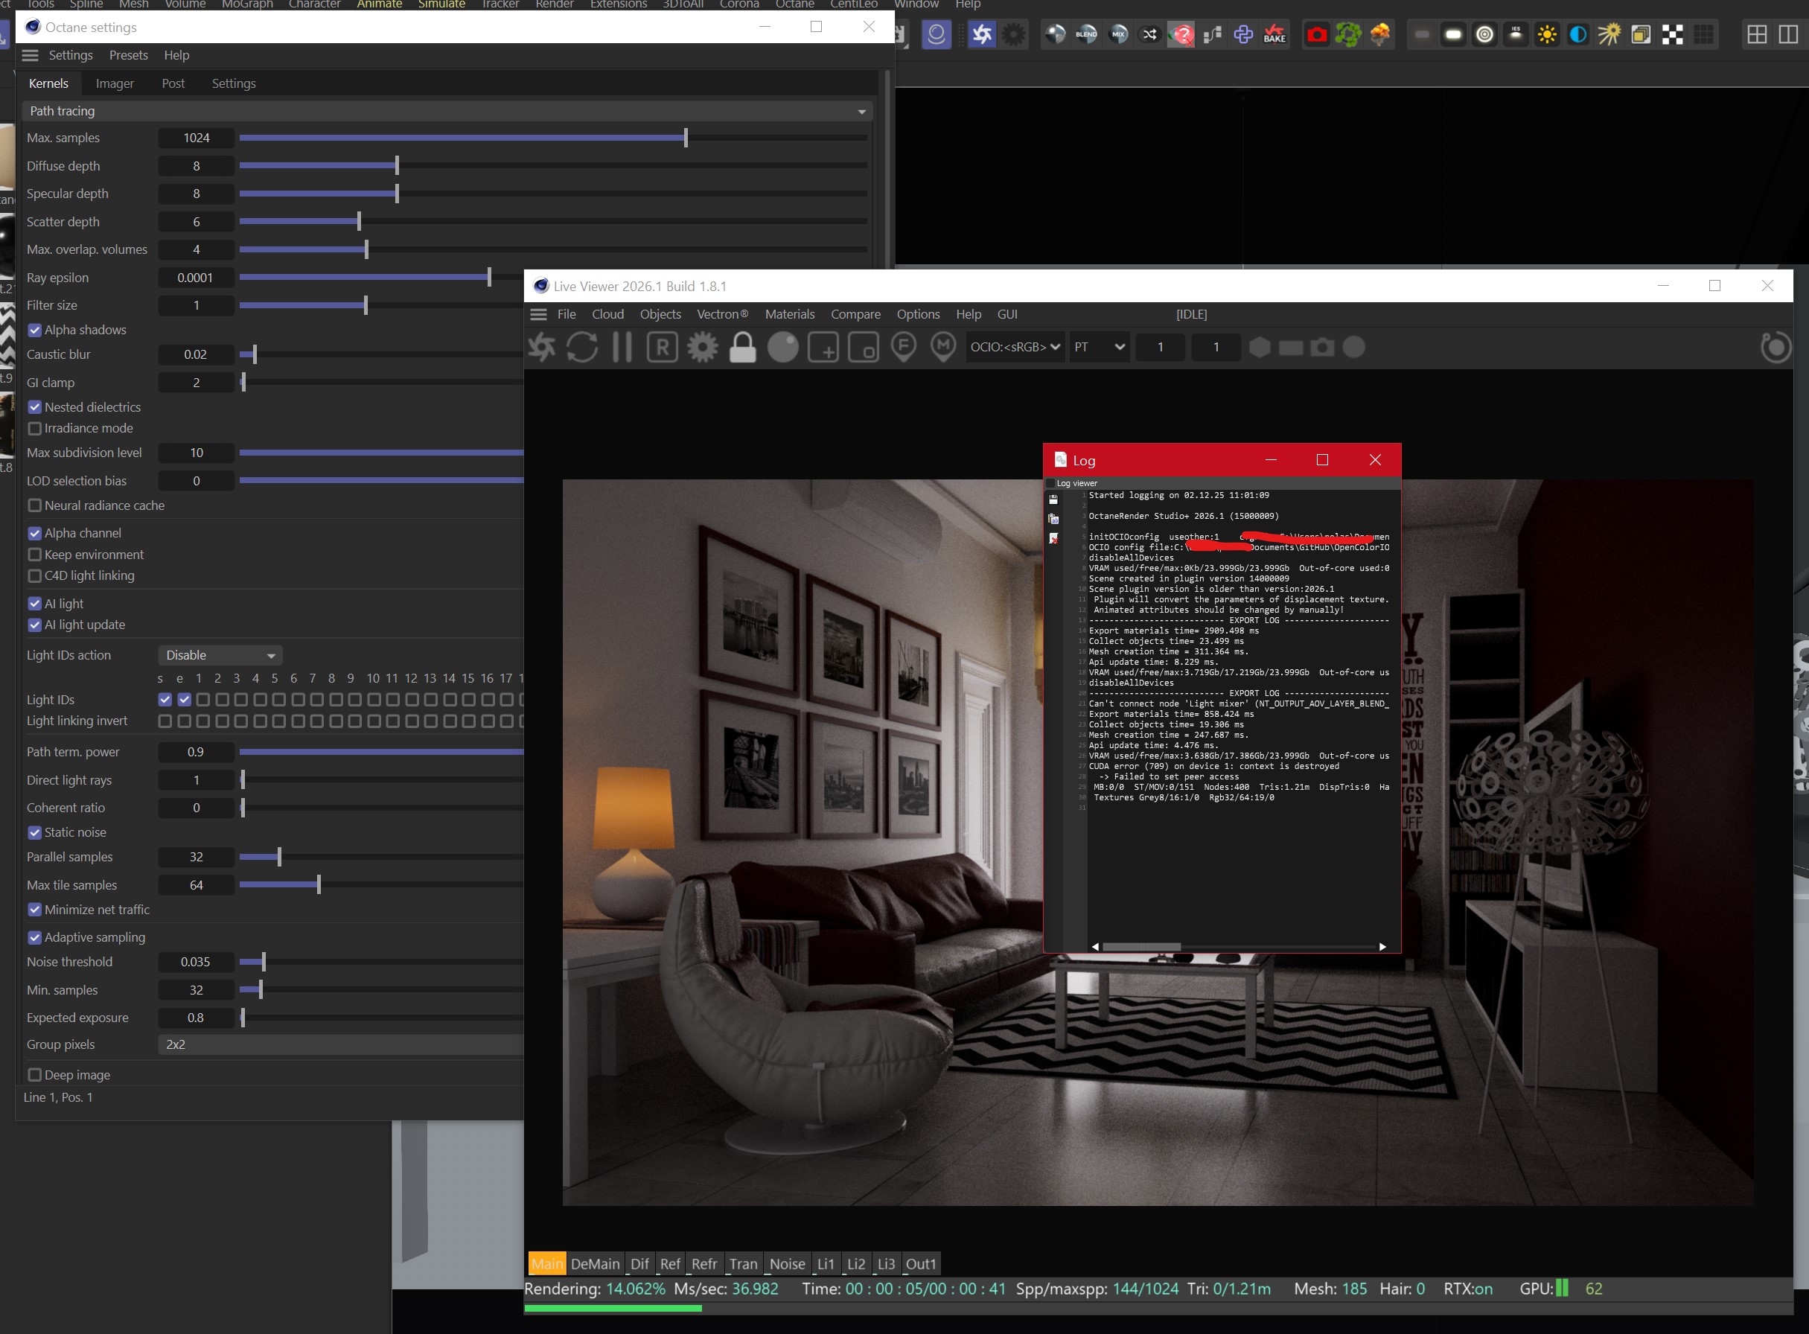Expand the Light IDs action Disable dropdown
This screenshot has height=1334, width=1809.
point(220,656)
